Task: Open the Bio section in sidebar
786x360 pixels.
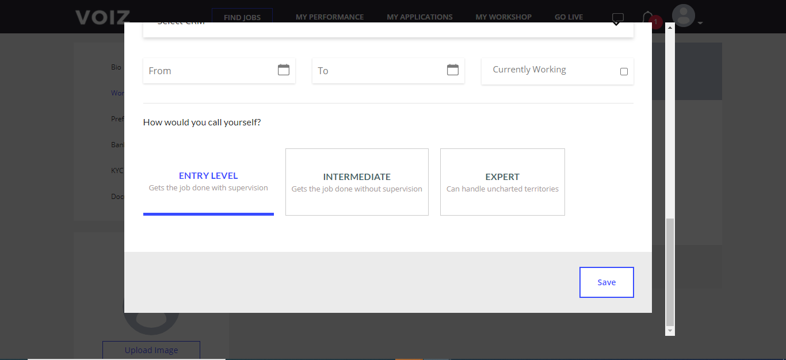Action: click(x=116, y=67)
